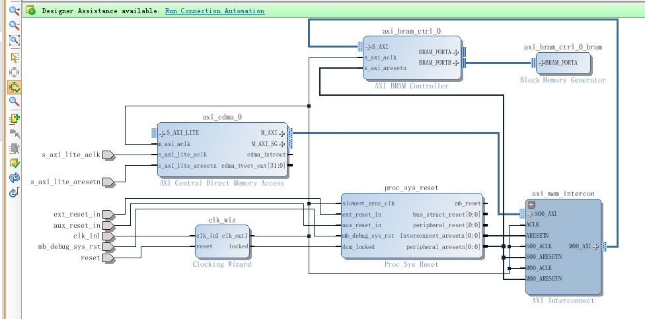
Task: Click the Zoom In magnifier icon
Action: click(x=13, y=11)
